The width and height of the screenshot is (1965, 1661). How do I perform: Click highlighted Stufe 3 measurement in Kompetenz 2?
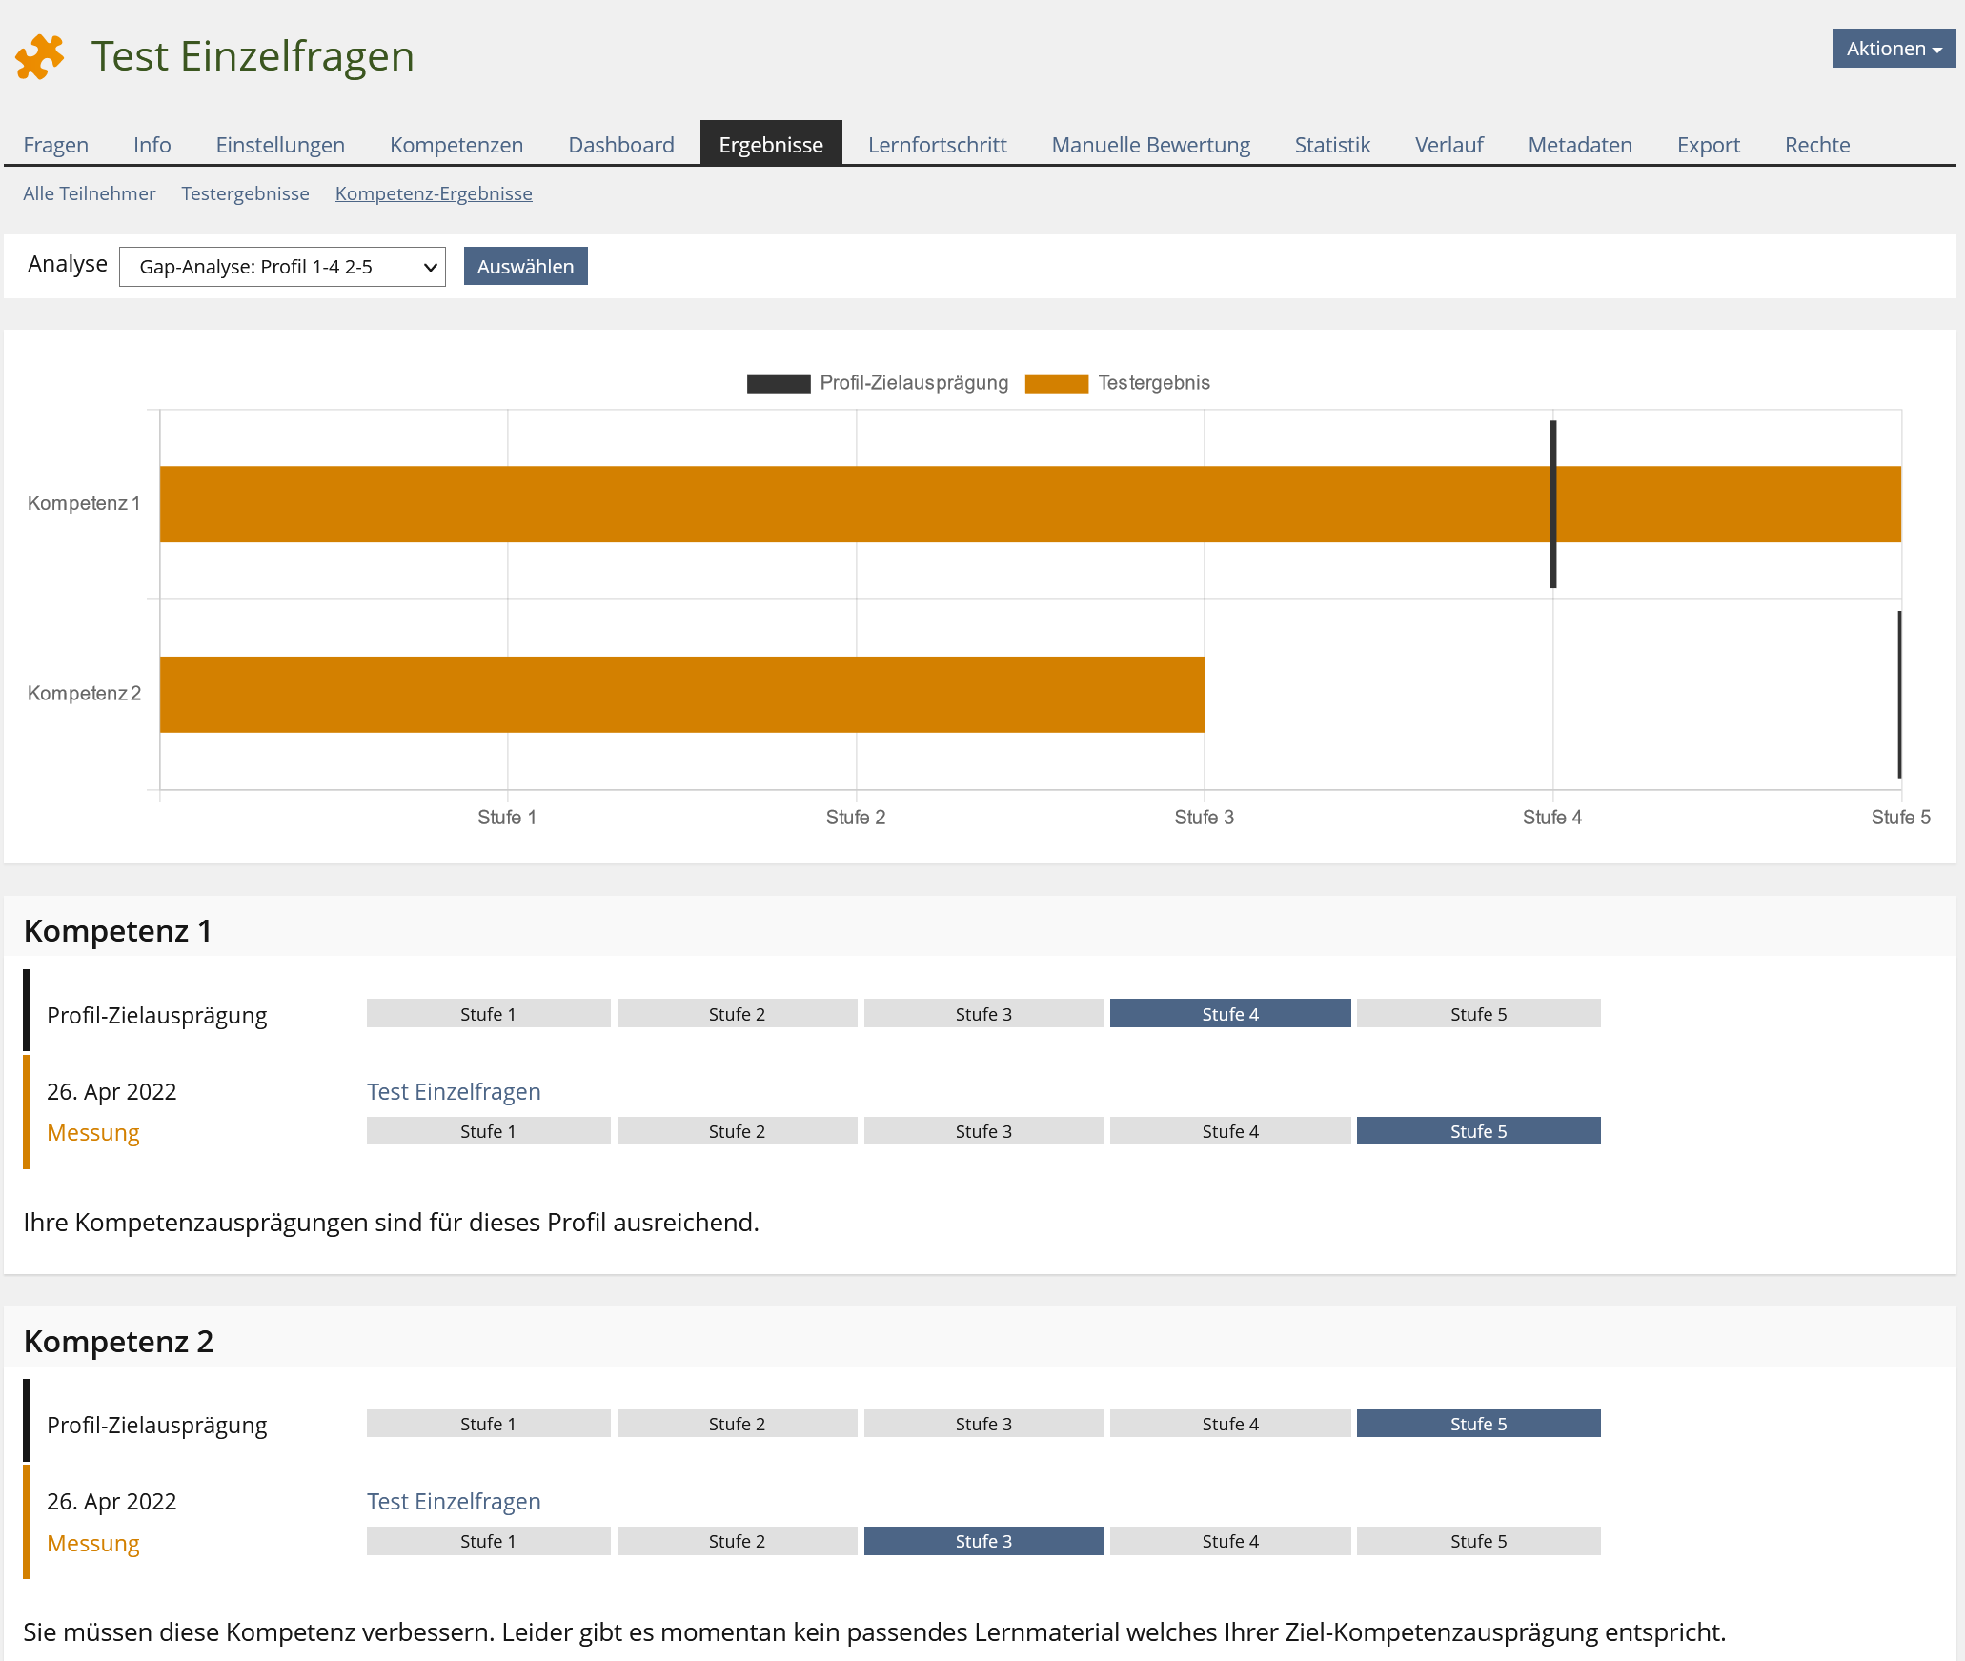click(x=983, y=1541)
